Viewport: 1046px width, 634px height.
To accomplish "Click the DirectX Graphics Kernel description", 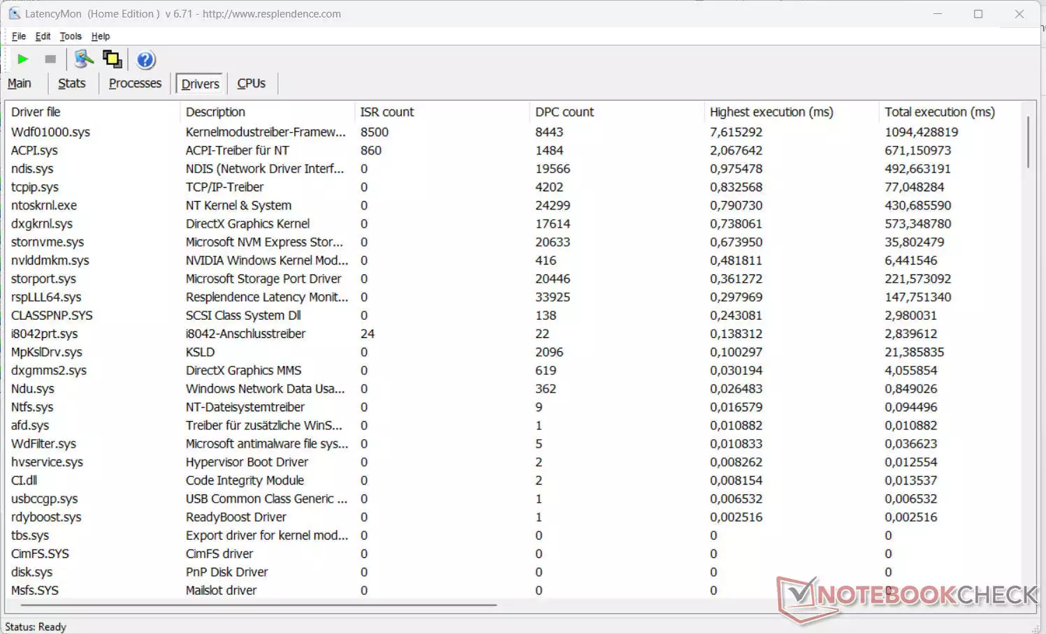I will coord(247,223).
